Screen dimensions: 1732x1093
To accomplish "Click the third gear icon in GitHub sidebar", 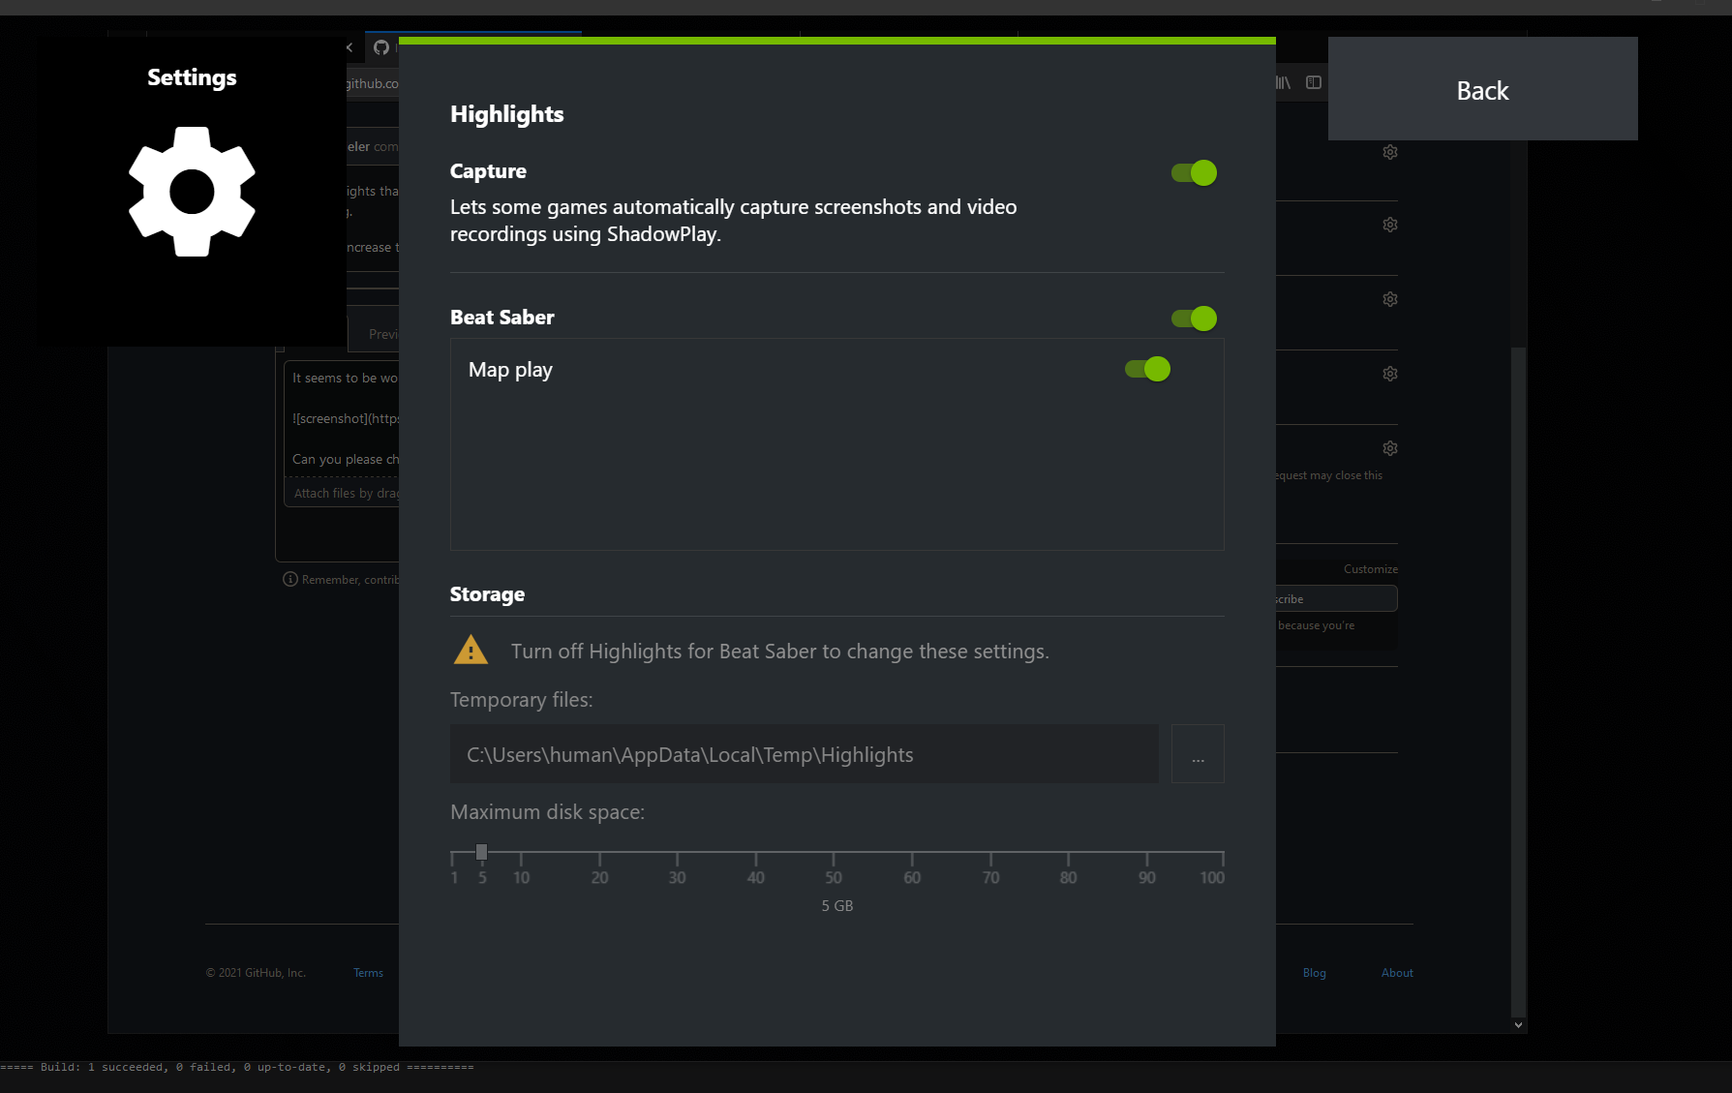I will (x=1390, y=299).
